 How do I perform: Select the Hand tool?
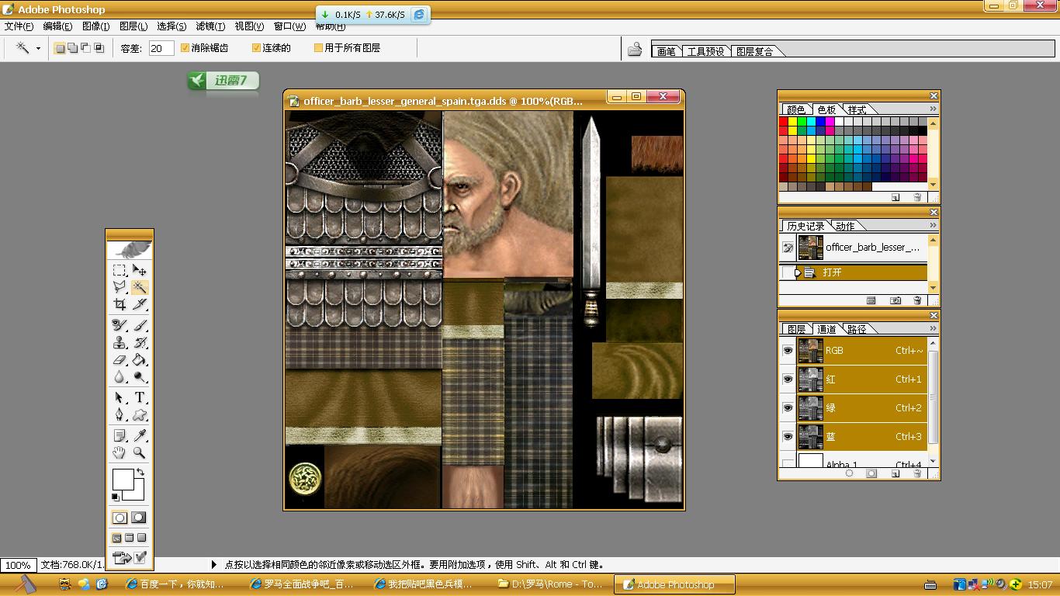point(120,452)
